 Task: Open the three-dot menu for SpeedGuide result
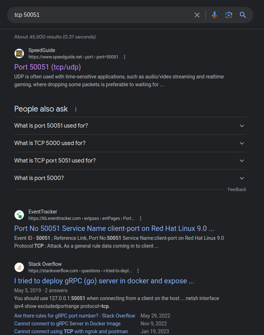125,57
